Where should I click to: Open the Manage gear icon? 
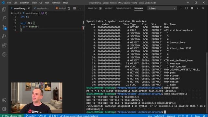(4, 109)
